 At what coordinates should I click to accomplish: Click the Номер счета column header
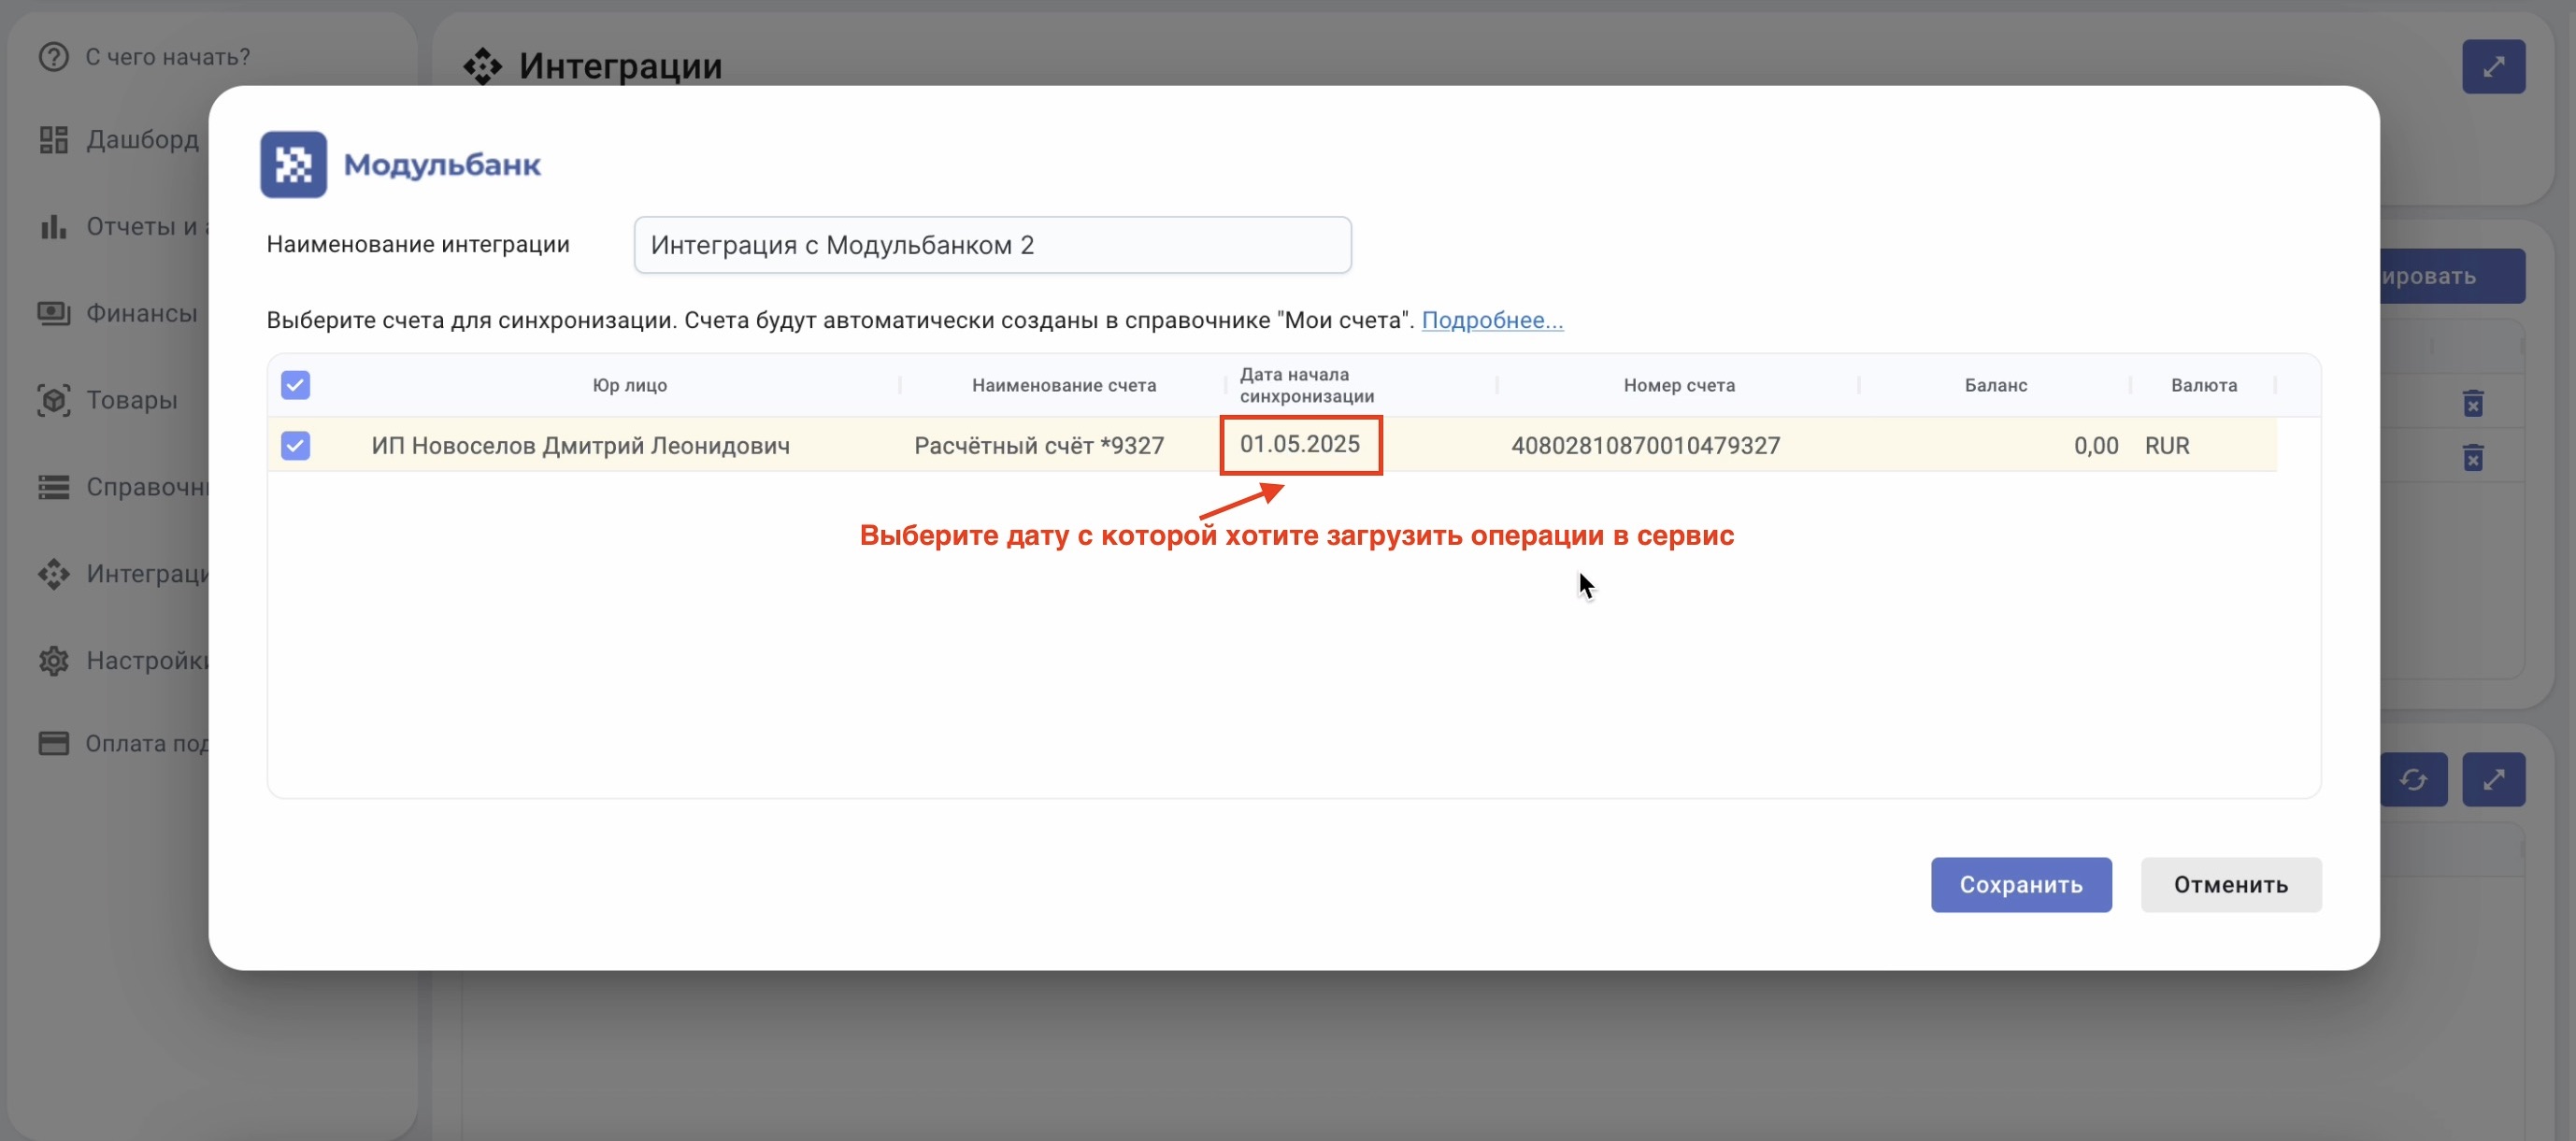1678,385
